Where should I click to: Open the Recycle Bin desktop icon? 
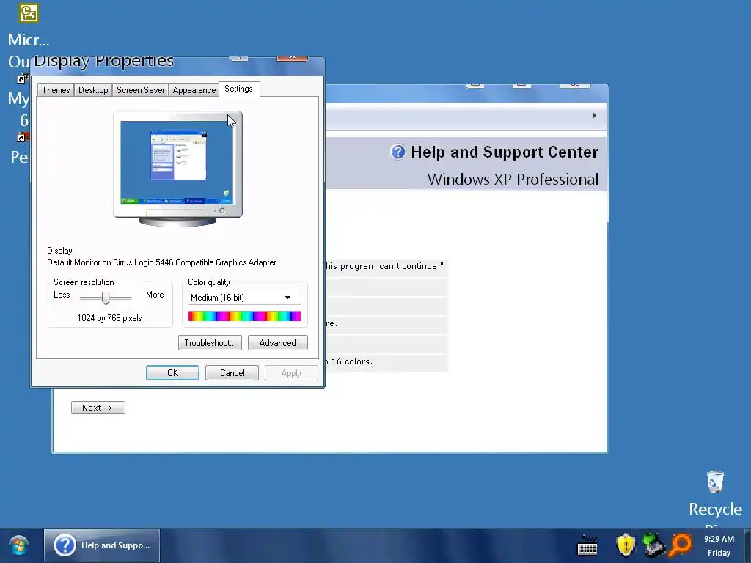715,495
